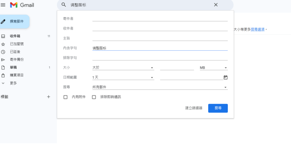Click the 主旨 input field
291x144 pixels.
click(x=160, y=38)
